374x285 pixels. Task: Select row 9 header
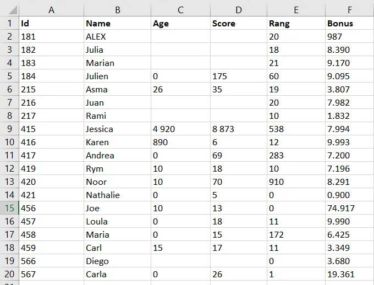pyautogui.click(x=9, y=129)
